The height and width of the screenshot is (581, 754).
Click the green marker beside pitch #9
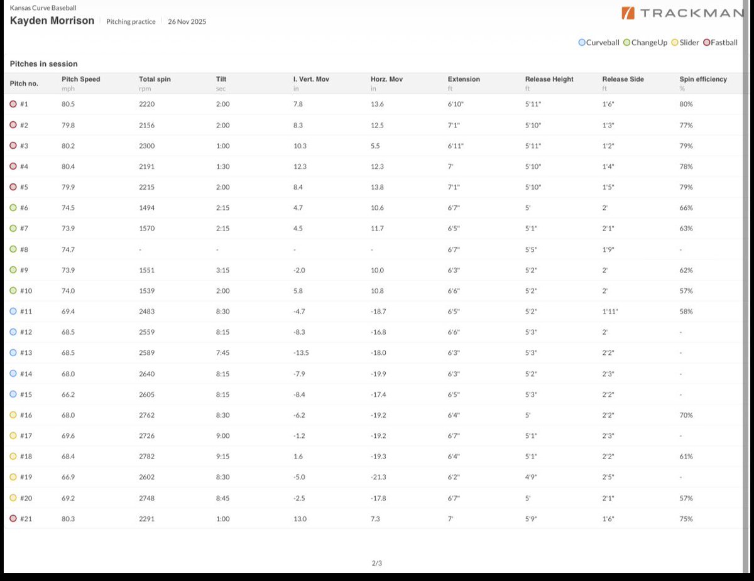point(13,270)
